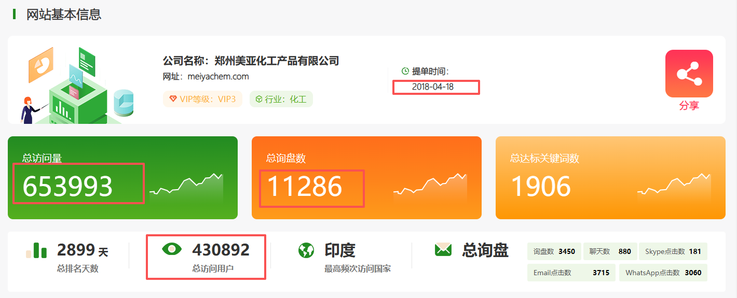Click the trend chart in 总达标关键词数 card

point(674,189)
